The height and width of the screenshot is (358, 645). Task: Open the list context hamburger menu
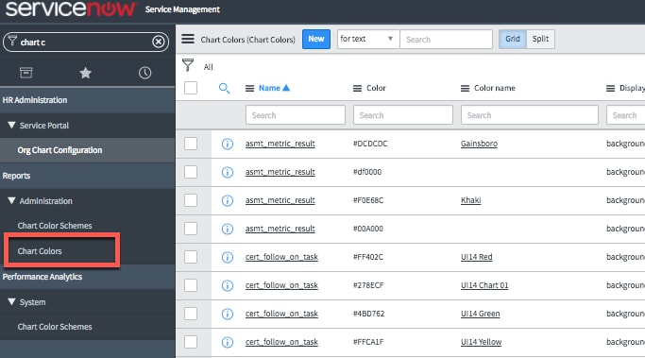(x=188, y=39)
